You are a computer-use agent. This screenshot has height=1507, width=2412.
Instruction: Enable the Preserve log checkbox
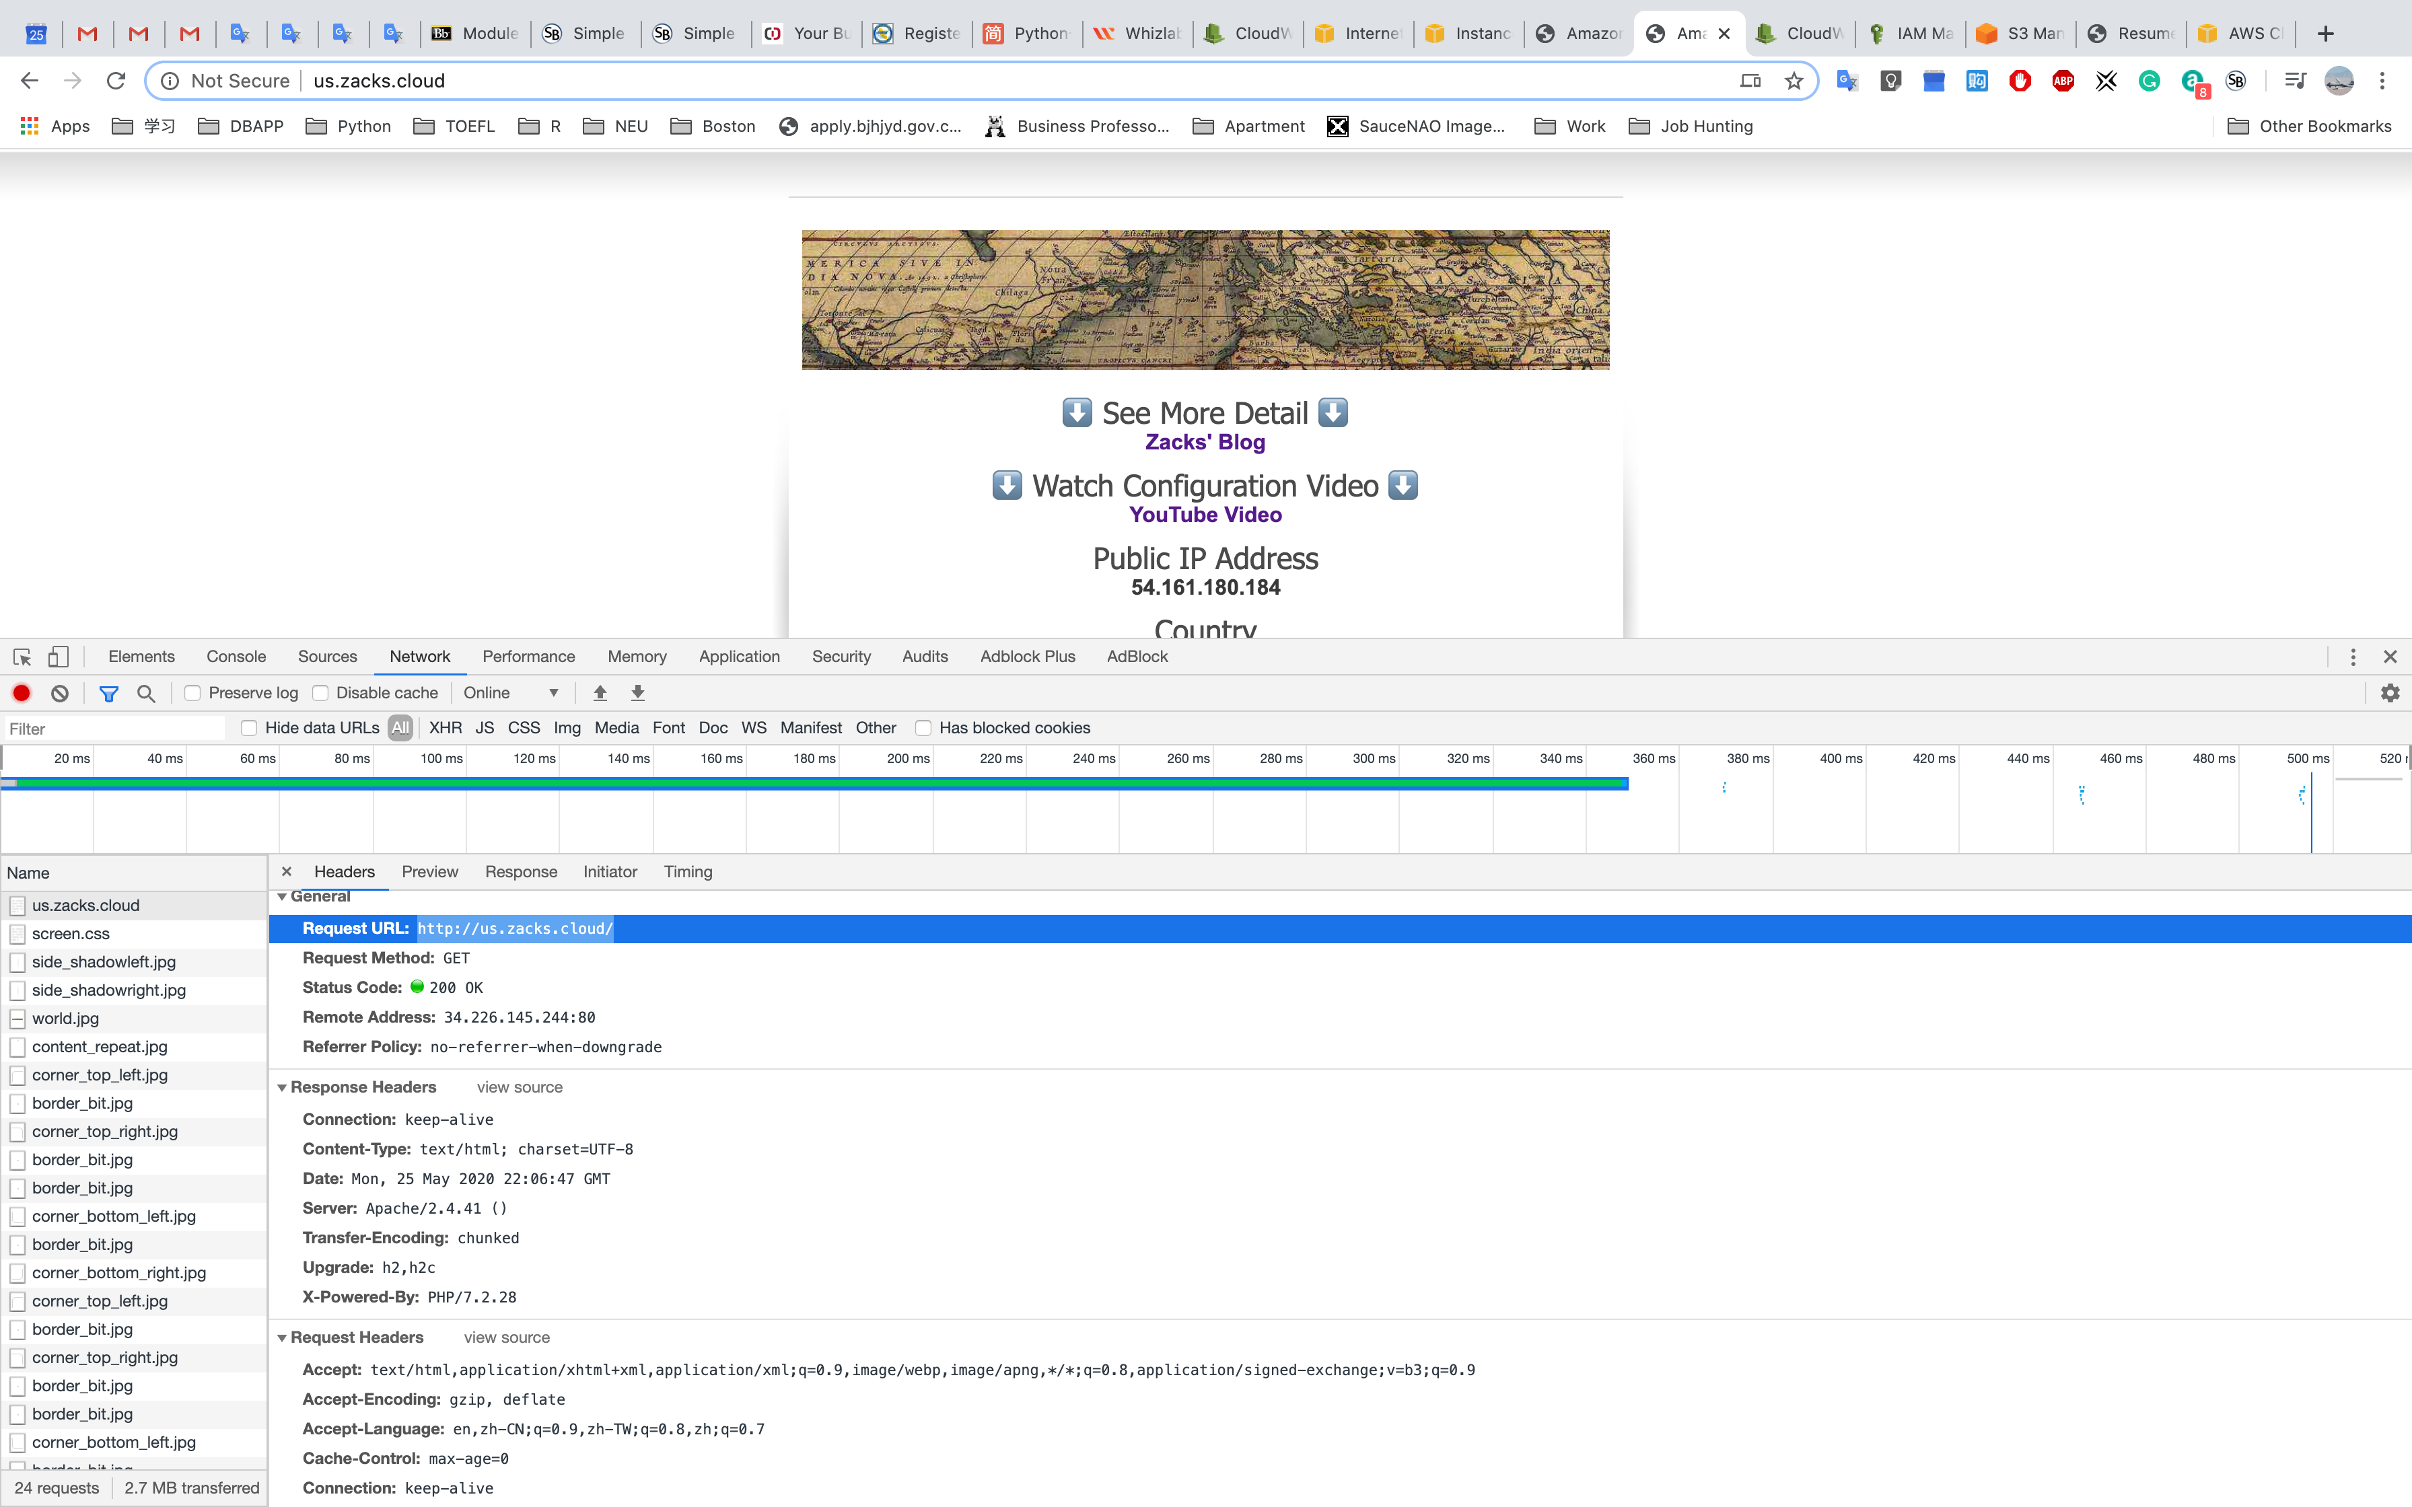[x=193, y=693]
